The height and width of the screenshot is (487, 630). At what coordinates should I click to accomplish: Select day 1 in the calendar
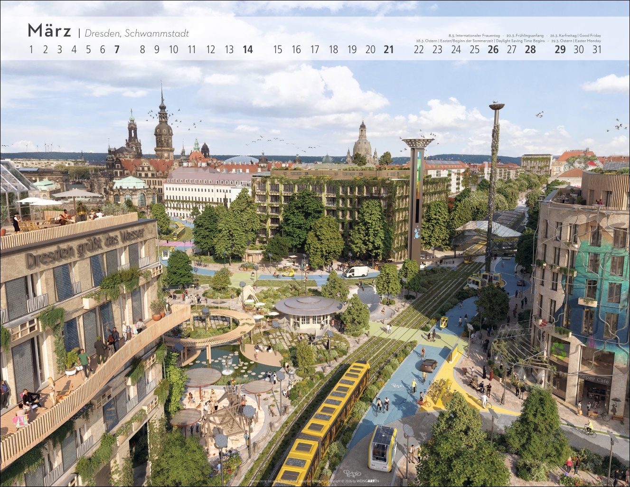31,49
